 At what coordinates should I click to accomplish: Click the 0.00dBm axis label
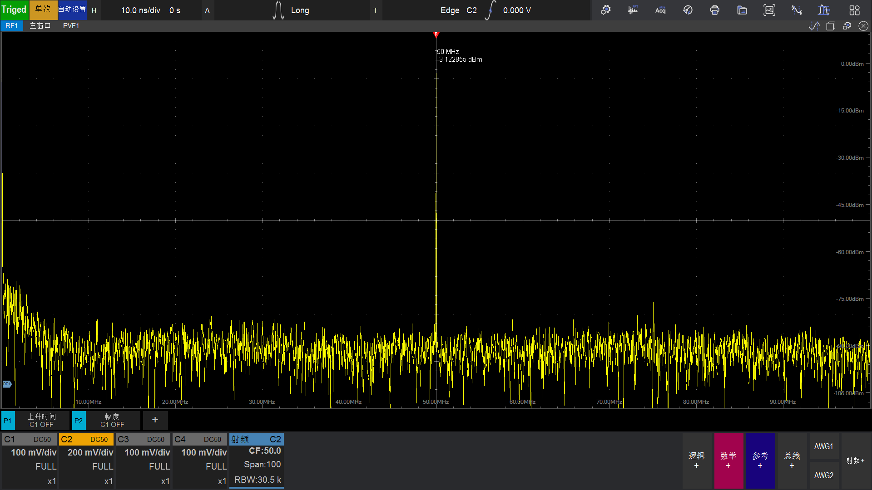852,64
